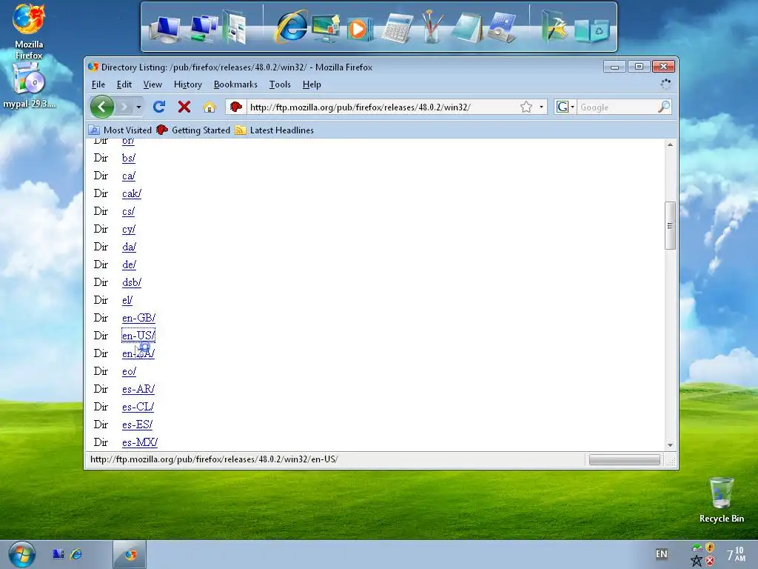Go back with the green Back arrow

(x=102, y=107)
